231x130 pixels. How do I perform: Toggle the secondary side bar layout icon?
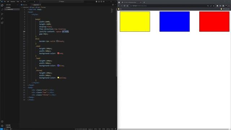(x=101, y=1)
